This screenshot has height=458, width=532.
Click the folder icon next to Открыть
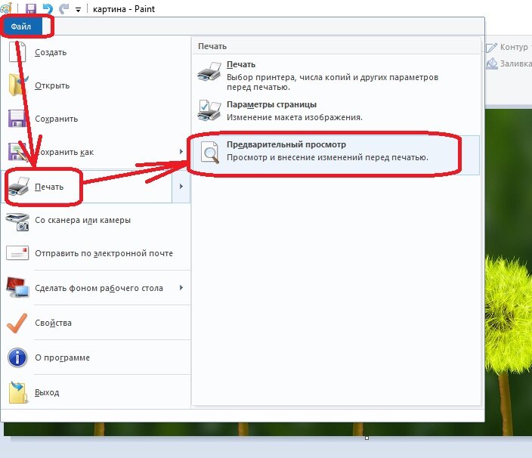[x=18, y=85]
